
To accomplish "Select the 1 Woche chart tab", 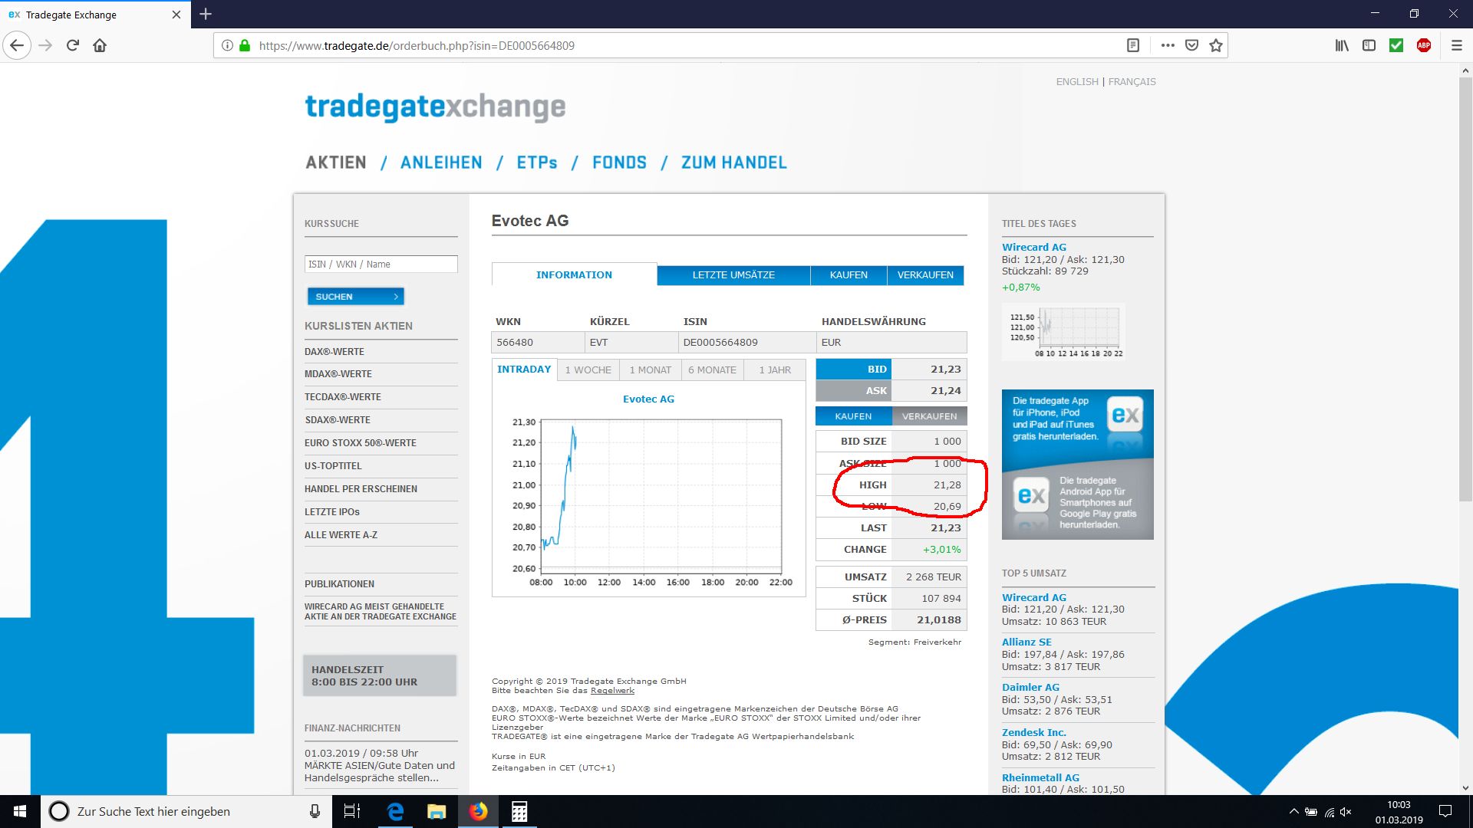I will [588, 370].
